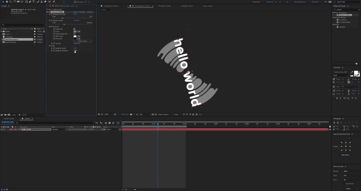Click the Character panel eyedropper
The height and width of the screenshot is (191, 361).
tap(352, 72)
